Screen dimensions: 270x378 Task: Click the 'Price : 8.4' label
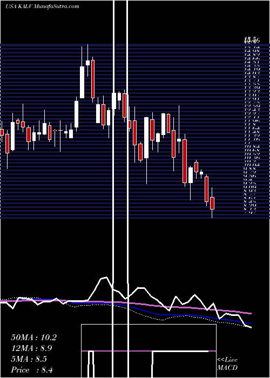[32, 370]
